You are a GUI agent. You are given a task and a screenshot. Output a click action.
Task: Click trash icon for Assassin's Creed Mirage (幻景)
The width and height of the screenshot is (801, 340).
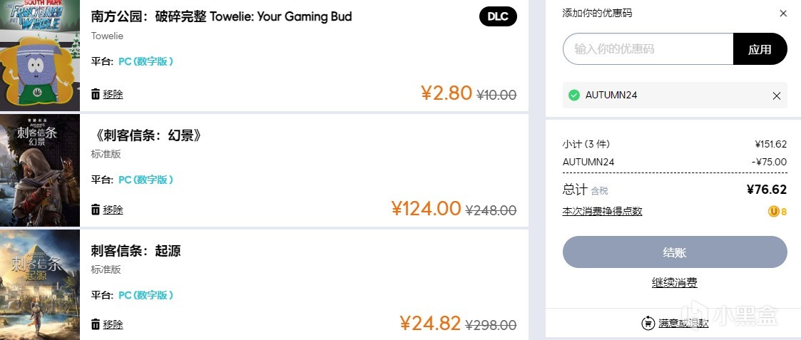click(x=96, y=210)
